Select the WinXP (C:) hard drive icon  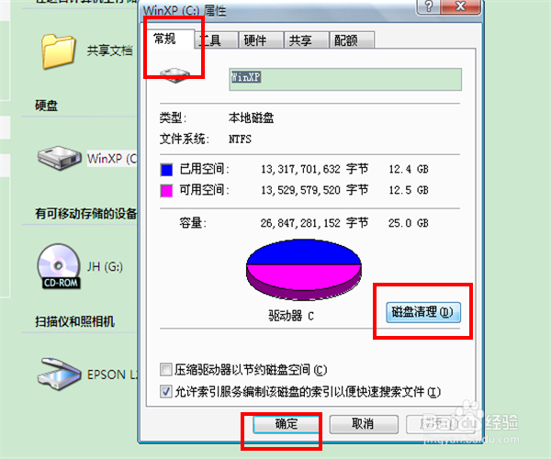coord(59,158)
